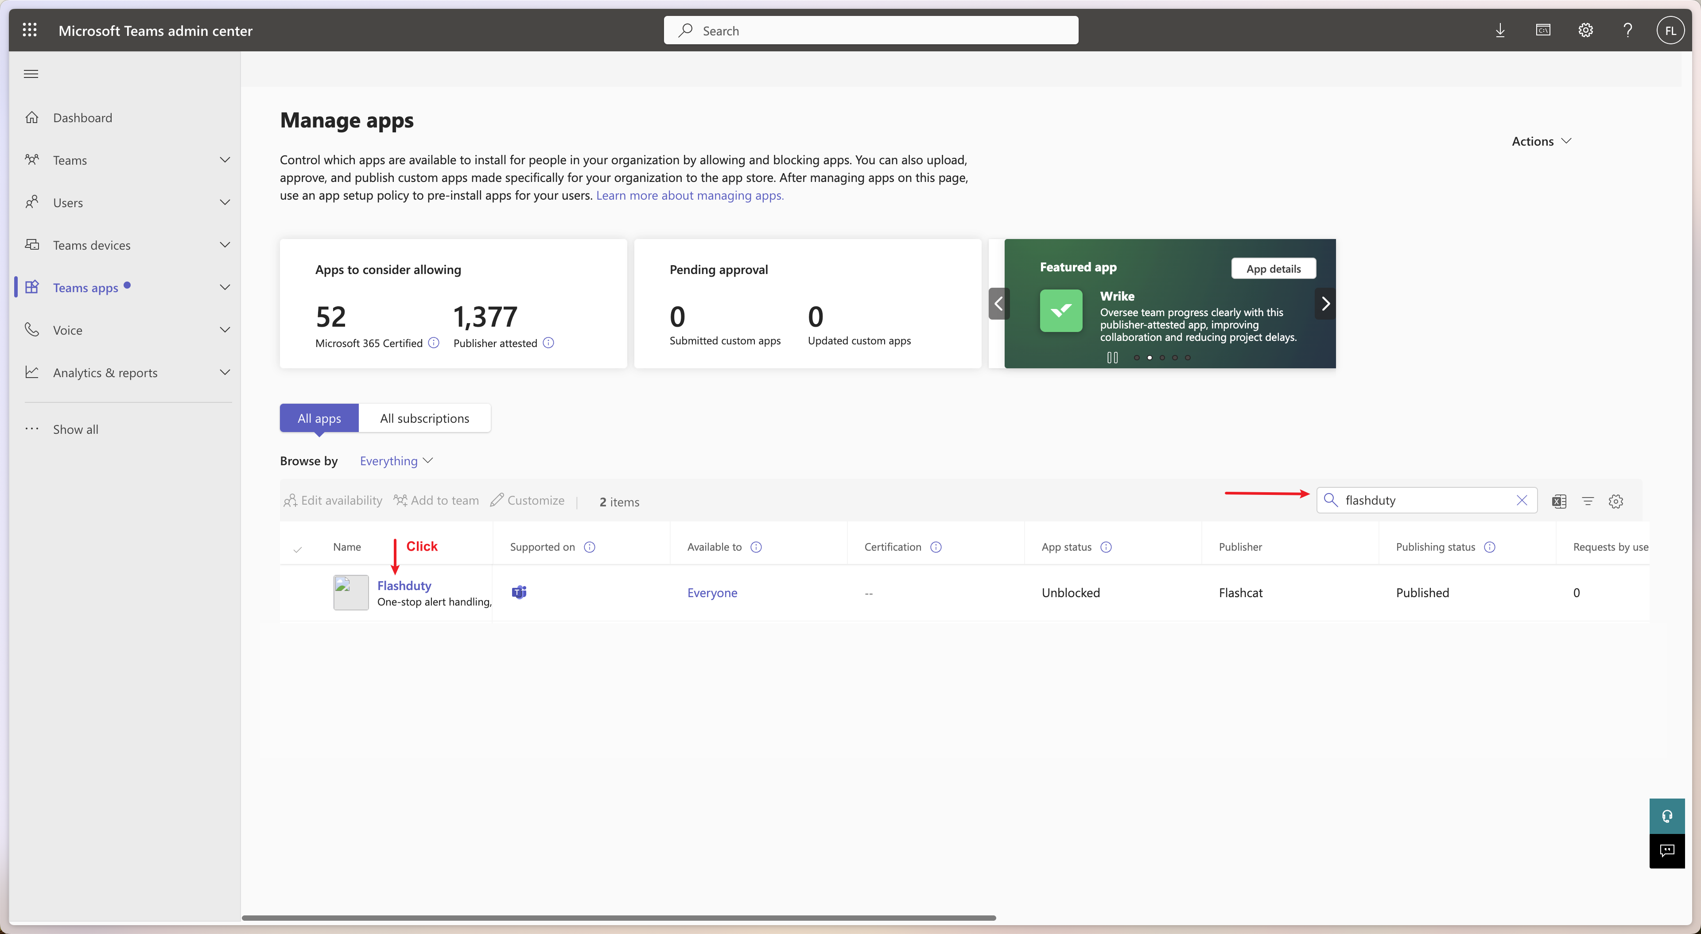Image resolution: width=1701 pixels, height=934 pixels.
Task: Click info icon next to Supported on
Action: [590, 547]
